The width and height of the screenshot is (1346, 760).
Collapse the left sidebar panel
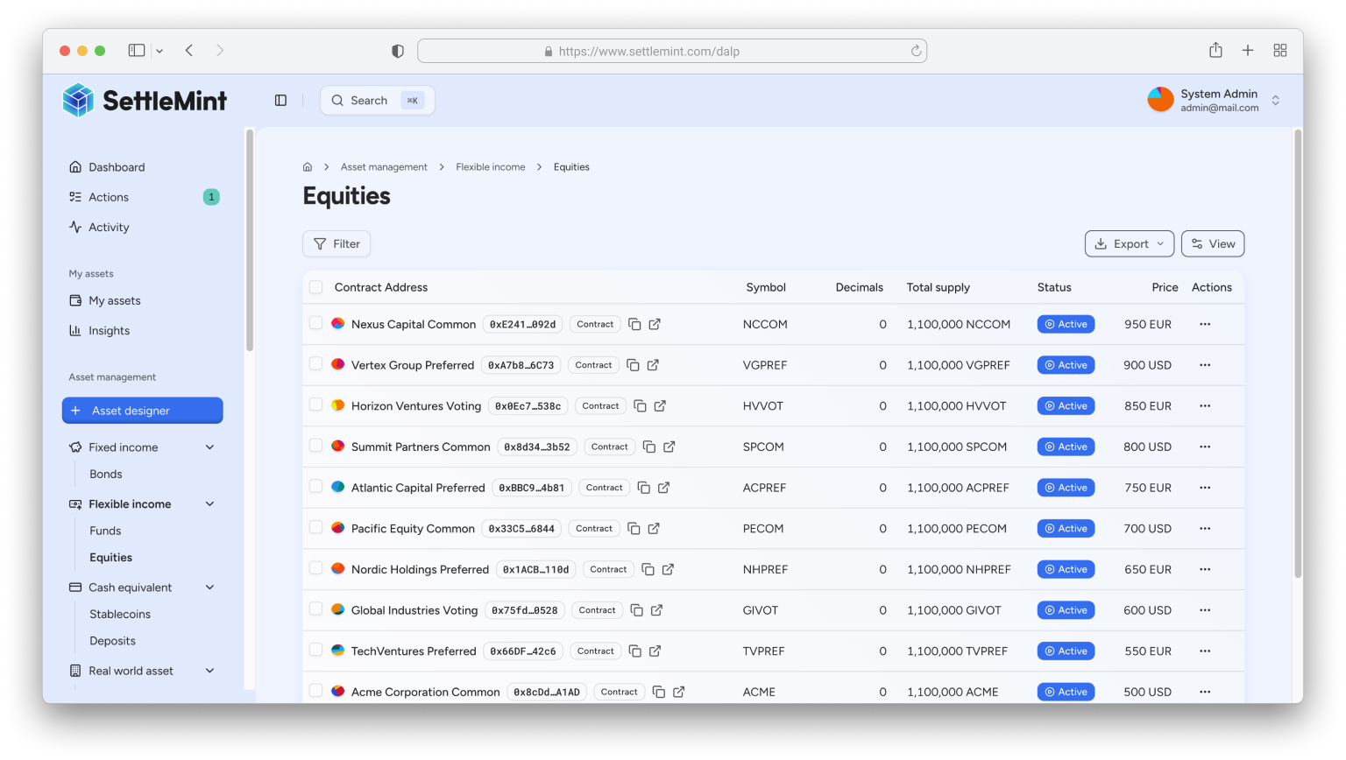pyautogui.click(x=280, y=100)
